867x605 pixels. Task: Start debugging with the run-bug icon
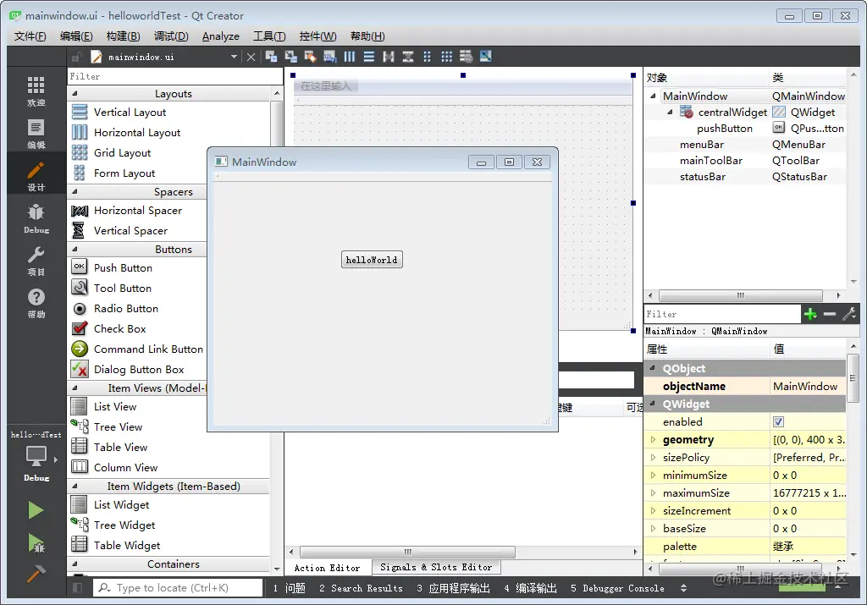click(36, 543)
